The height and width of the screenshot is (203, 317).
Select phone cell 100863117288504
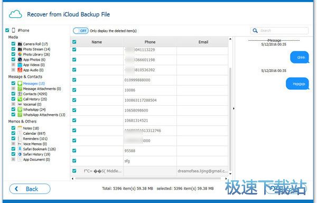click(150, 100)
